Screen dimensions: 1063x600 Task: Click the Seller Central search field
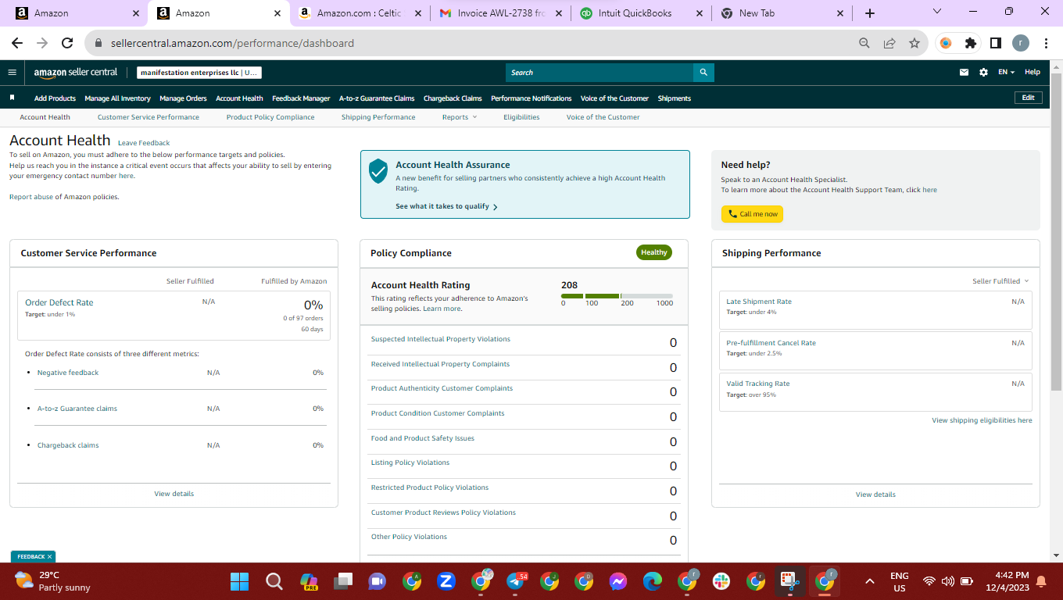pyautogui.click(x=600, y=73)
